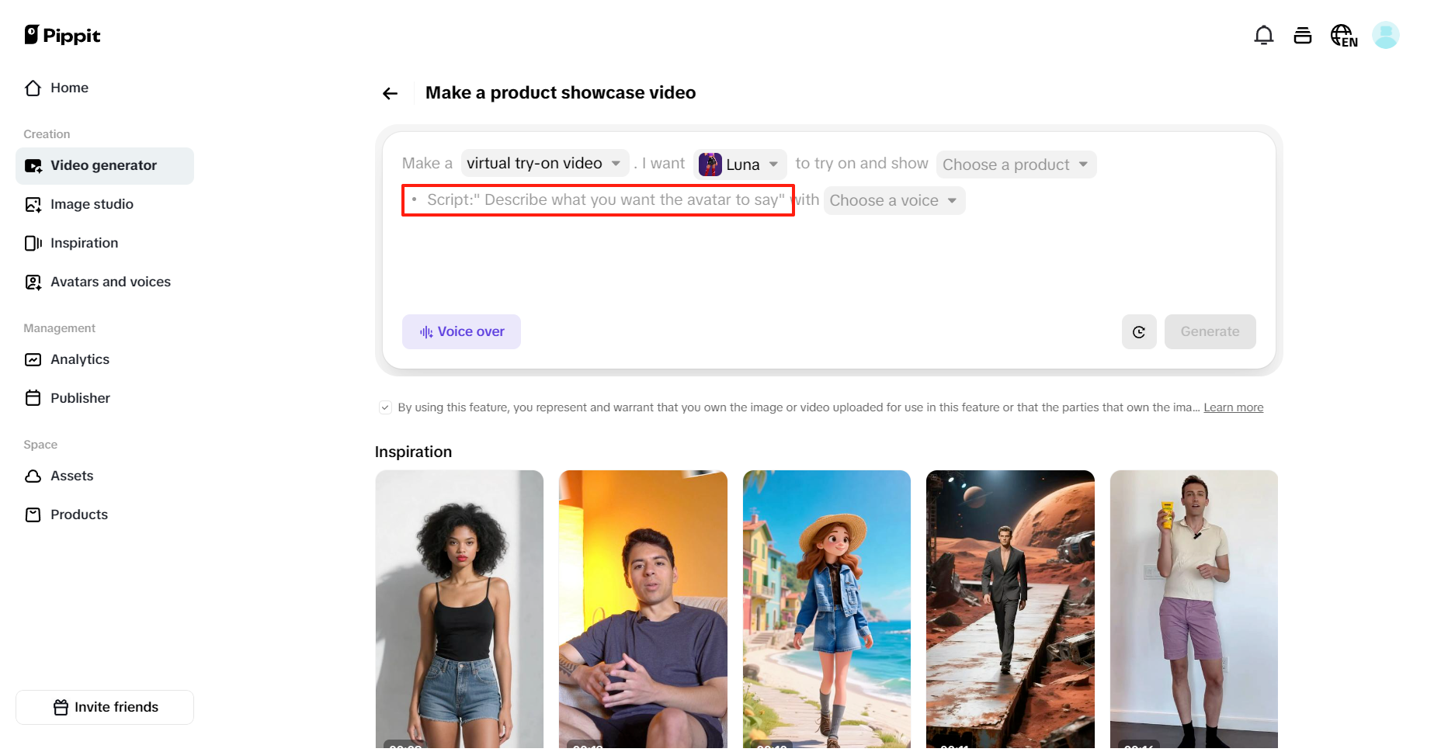This screenshot has width=1448, height=752.
Task: Open the generation history icon
Action: [x=1139, y=331]
